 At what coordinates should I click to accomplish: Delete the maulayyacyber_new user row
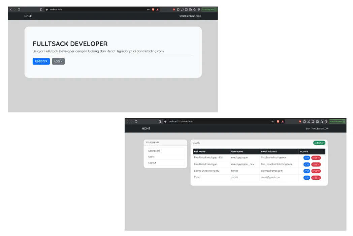click(x=316, y=165)
